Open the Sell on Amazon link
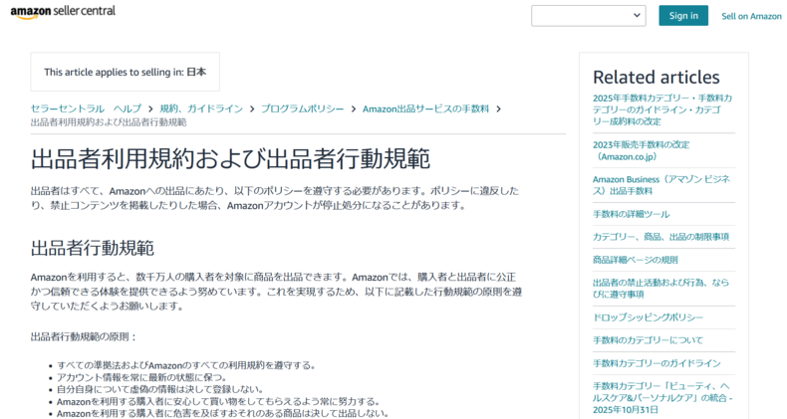Image resolution: width=787 pixels, height=419 pixels. [751, 16]
